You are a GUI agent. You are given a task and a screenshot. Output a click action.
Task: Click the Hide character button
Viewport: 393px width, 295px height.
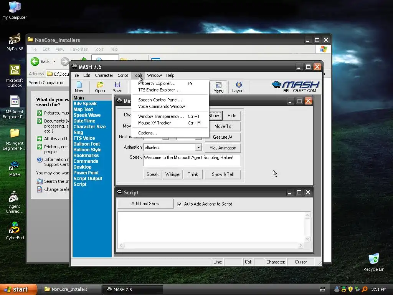(232, 116)
